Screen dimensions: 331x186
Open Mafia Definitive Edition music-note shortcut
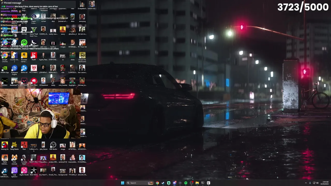coord(5,172)
